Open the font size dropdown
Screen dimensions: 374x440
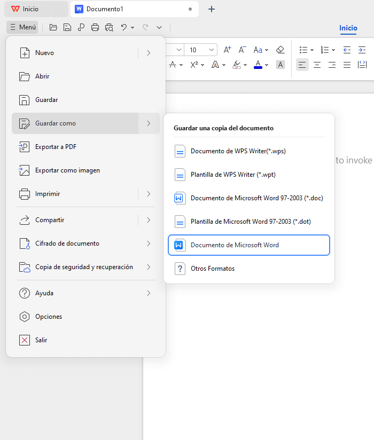click(212, 50)
